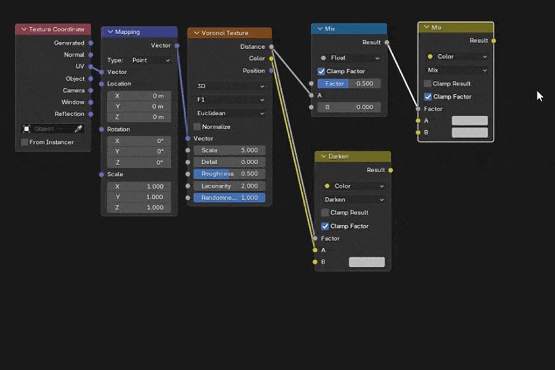Click the Voronoi Vector input socket
555x370 pixels.
pos(188,138)
